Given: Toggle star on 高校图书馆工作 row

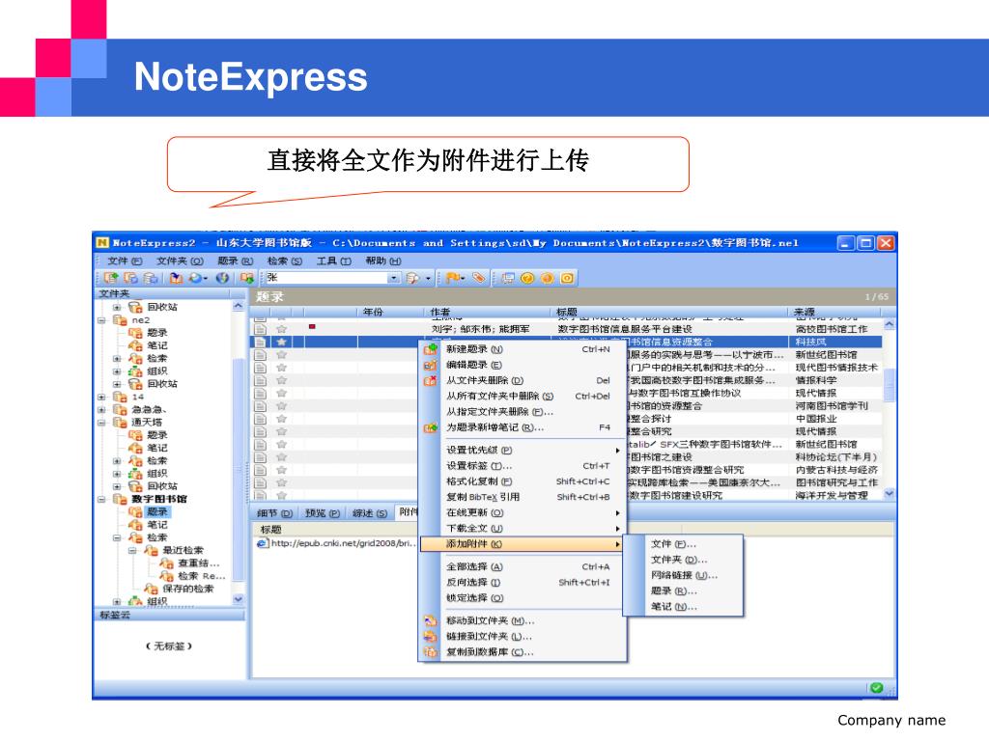Looking at the screenshot, I should pos(281,329).
